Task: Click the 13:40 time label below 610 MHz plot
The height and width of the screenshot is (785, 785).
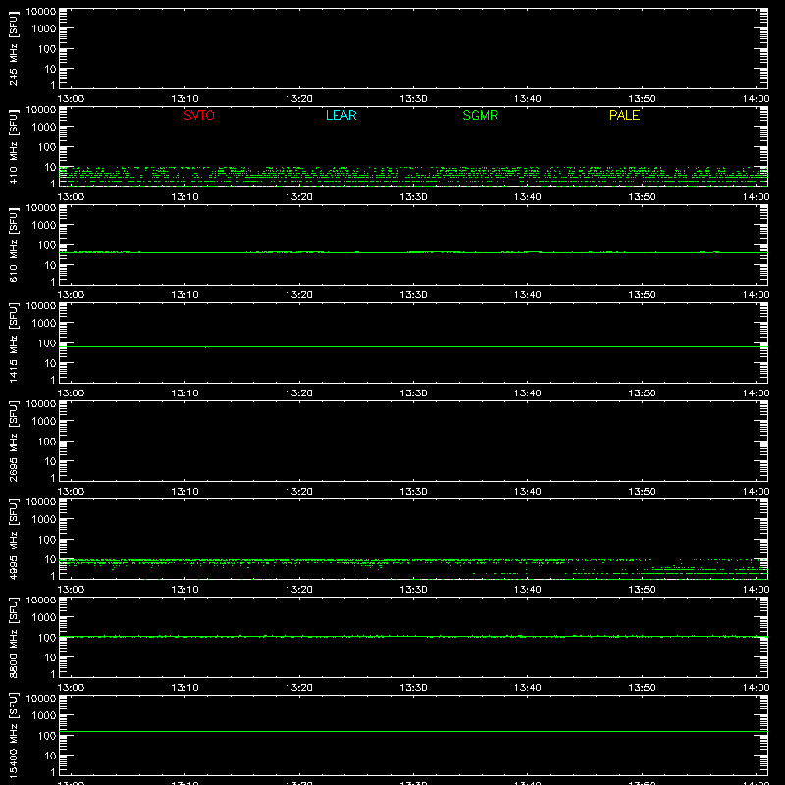Action: pyautogui.click(x=527, y=295)
